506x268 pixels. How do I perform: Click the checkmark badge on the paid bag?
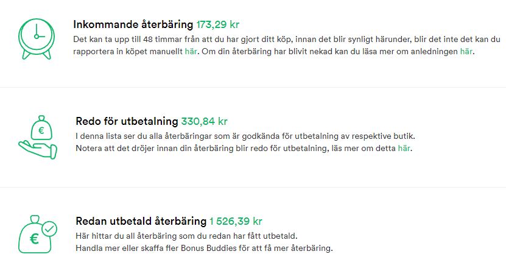49,229
